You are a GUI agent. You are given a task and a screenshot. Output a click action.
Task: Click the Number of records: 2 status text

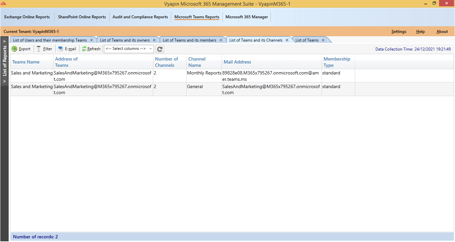[35, 237]
